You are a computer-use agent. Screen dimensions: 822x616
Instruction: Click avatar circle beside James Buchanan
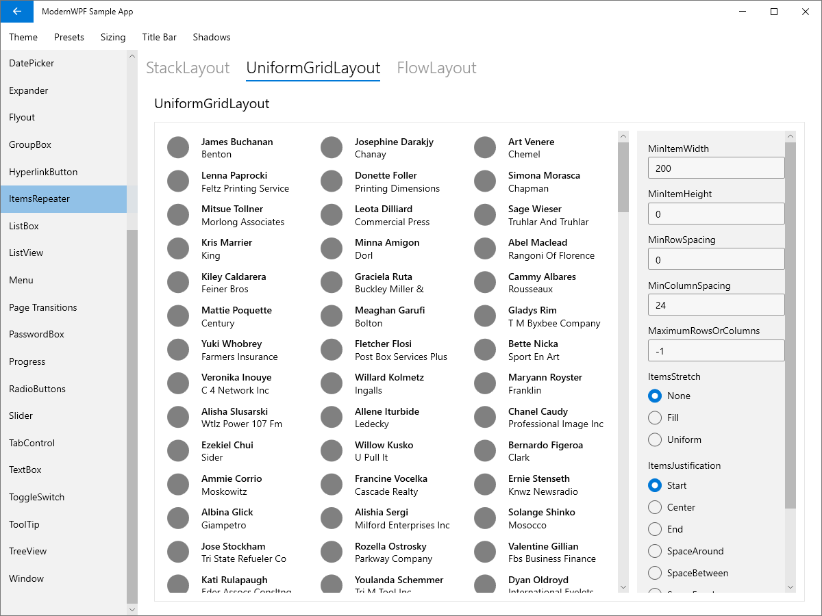[x=178, y=147]
